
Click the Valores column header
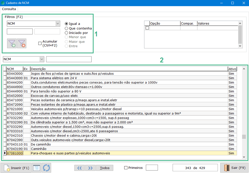[217, 24]
